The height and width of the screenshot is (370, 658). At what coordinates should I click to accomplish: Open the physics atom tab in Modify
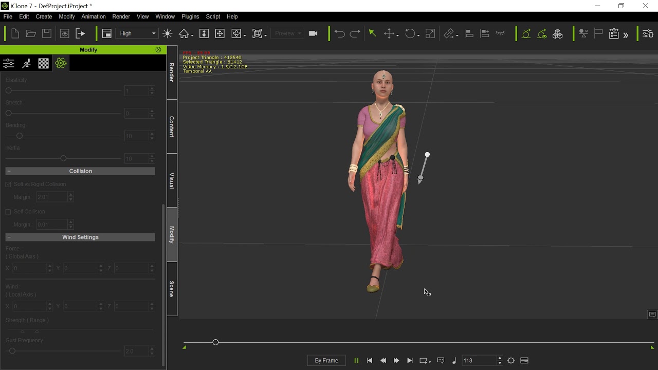pos(61,63)
